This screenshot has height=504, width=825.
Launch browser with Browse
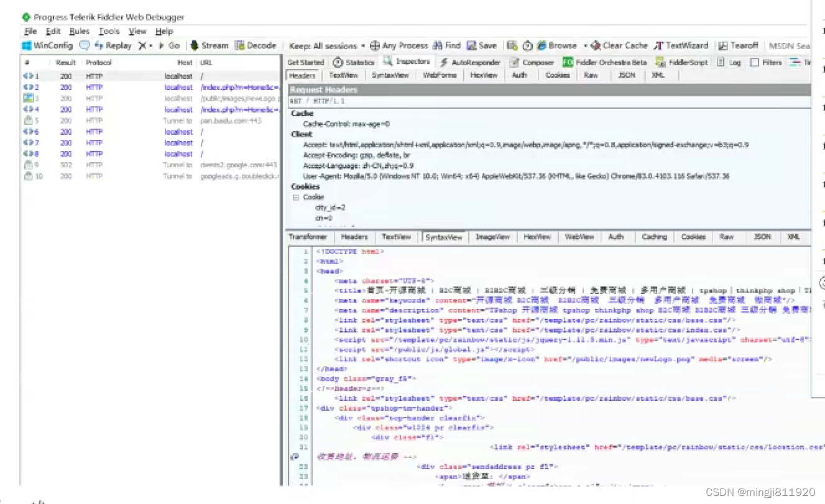tap(557, 45)
